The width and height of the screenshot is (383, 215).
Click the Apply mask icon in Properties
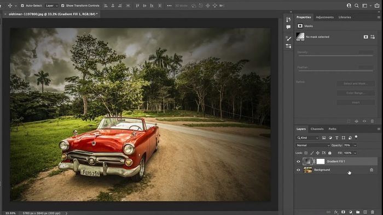click(356, 121)
